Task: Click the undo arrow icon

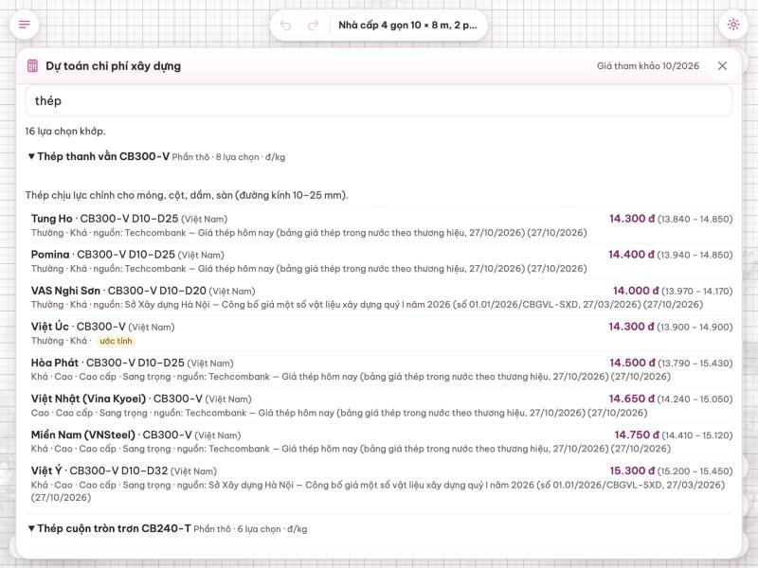Action: click(286, 26)
